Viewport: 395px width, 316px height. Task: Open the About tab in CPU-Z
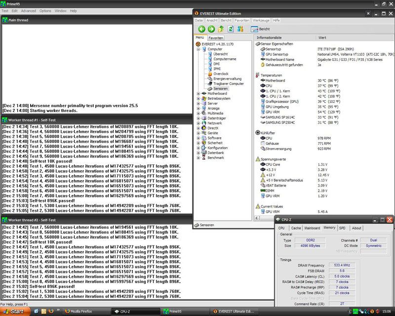pyautogui.click(x=356, y=228)
